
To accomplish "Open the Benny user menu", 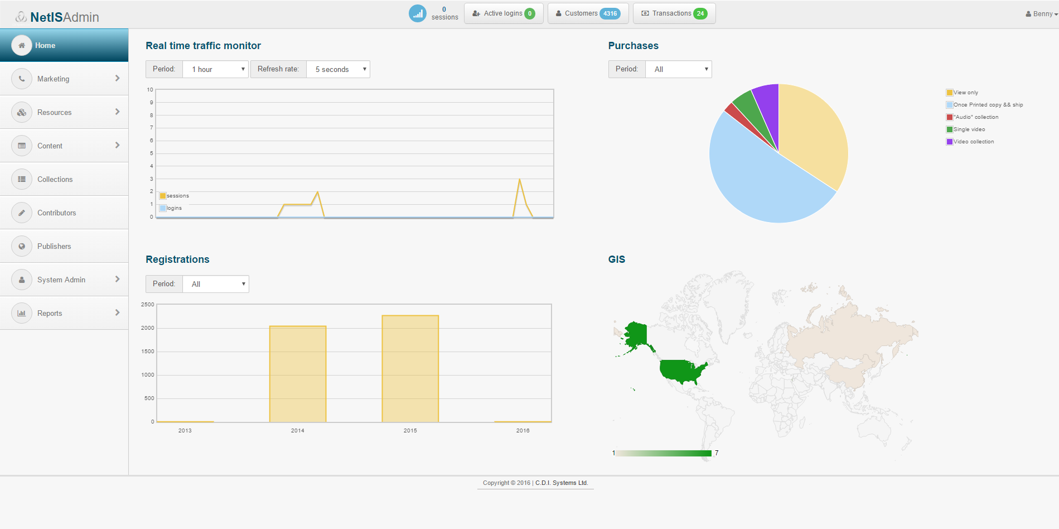I will pos(1041,14).
